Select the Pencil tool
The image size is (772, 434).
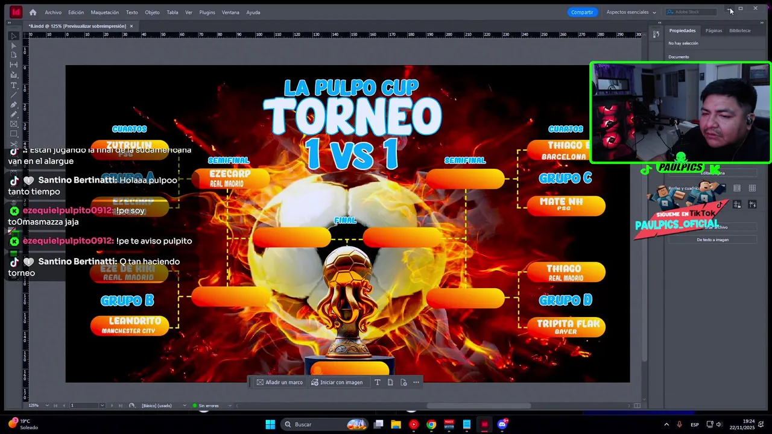coord(13,114)
